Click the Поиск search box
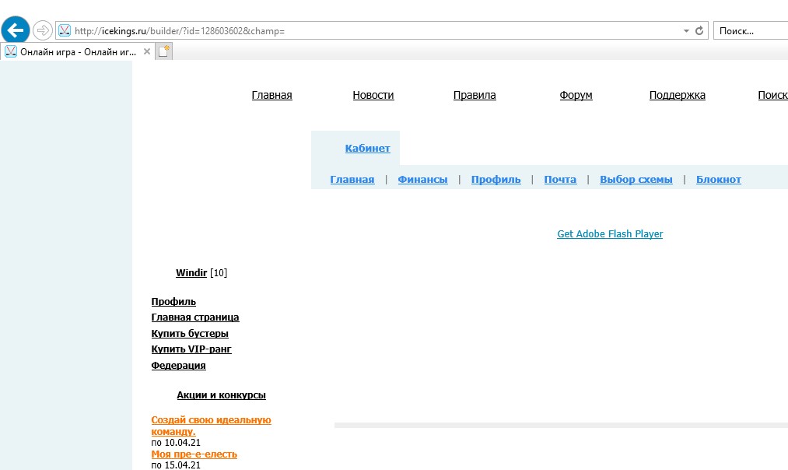The width and height of the screenshot is (788, 470). coord(750,31)
